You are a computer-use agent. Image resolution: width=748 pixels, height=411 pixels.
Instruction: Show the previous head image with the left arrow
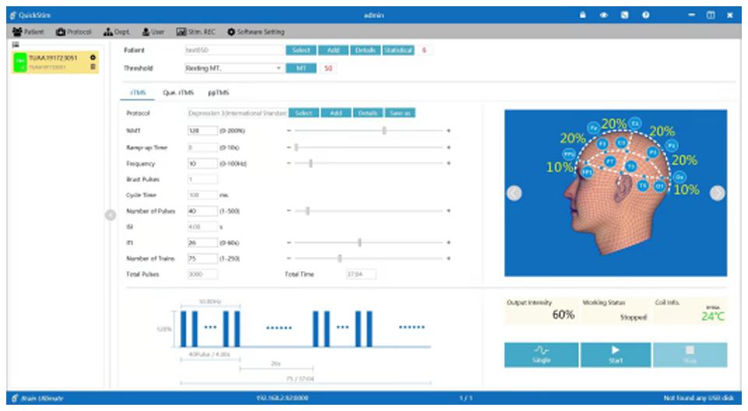click(x=514, y=194)
